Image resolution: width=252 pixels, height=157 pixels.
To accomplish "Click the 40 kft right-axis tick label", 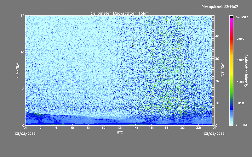I will [x=217, y=36].
